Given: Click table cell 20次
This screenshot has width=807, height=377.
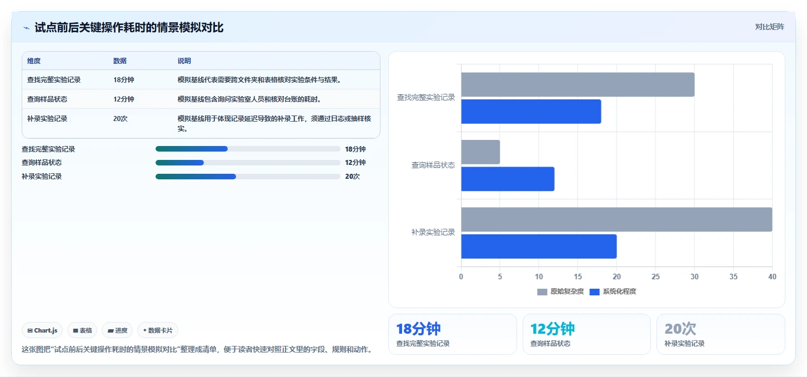Looking at the screenshot, I should coord(121,119).
